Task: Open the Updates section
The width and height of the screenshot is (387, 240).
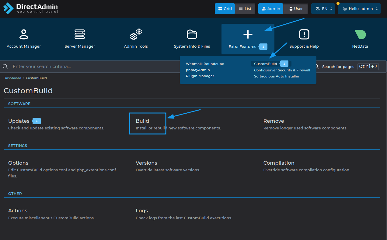Action: (19, 121)
